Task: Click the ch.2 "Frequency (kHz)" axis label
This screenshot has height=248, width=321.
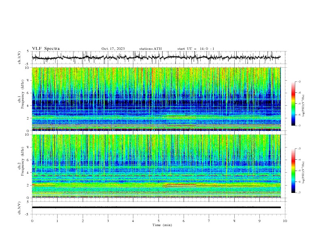Action: tap(22, 161)
